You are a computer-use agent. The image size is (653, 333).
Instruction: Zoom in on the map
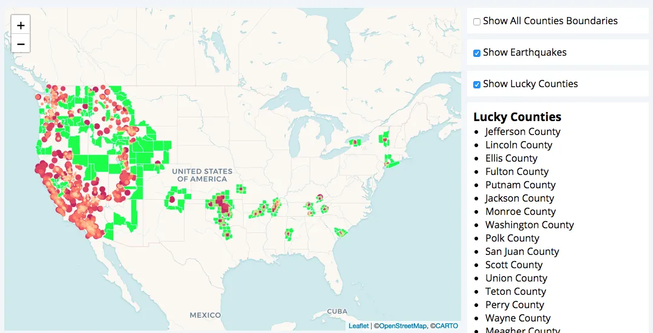coord(21,25)
